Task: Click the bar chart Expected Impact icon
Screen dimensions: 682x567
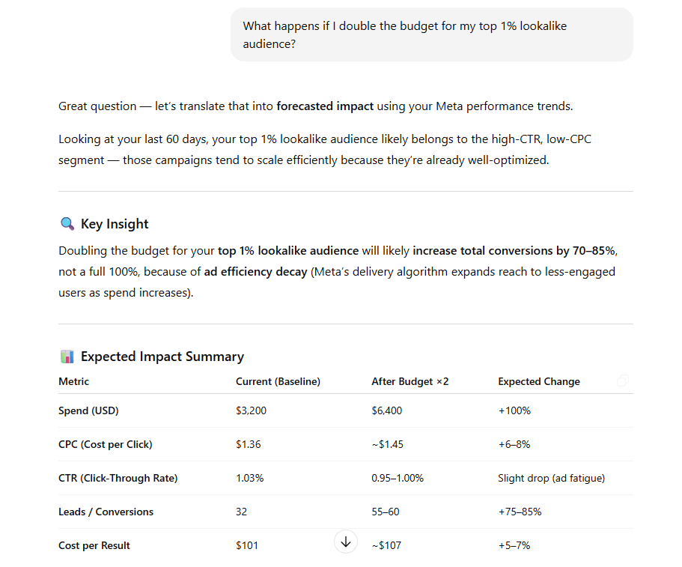Action: pyautogui.click(x=67, y=357)
